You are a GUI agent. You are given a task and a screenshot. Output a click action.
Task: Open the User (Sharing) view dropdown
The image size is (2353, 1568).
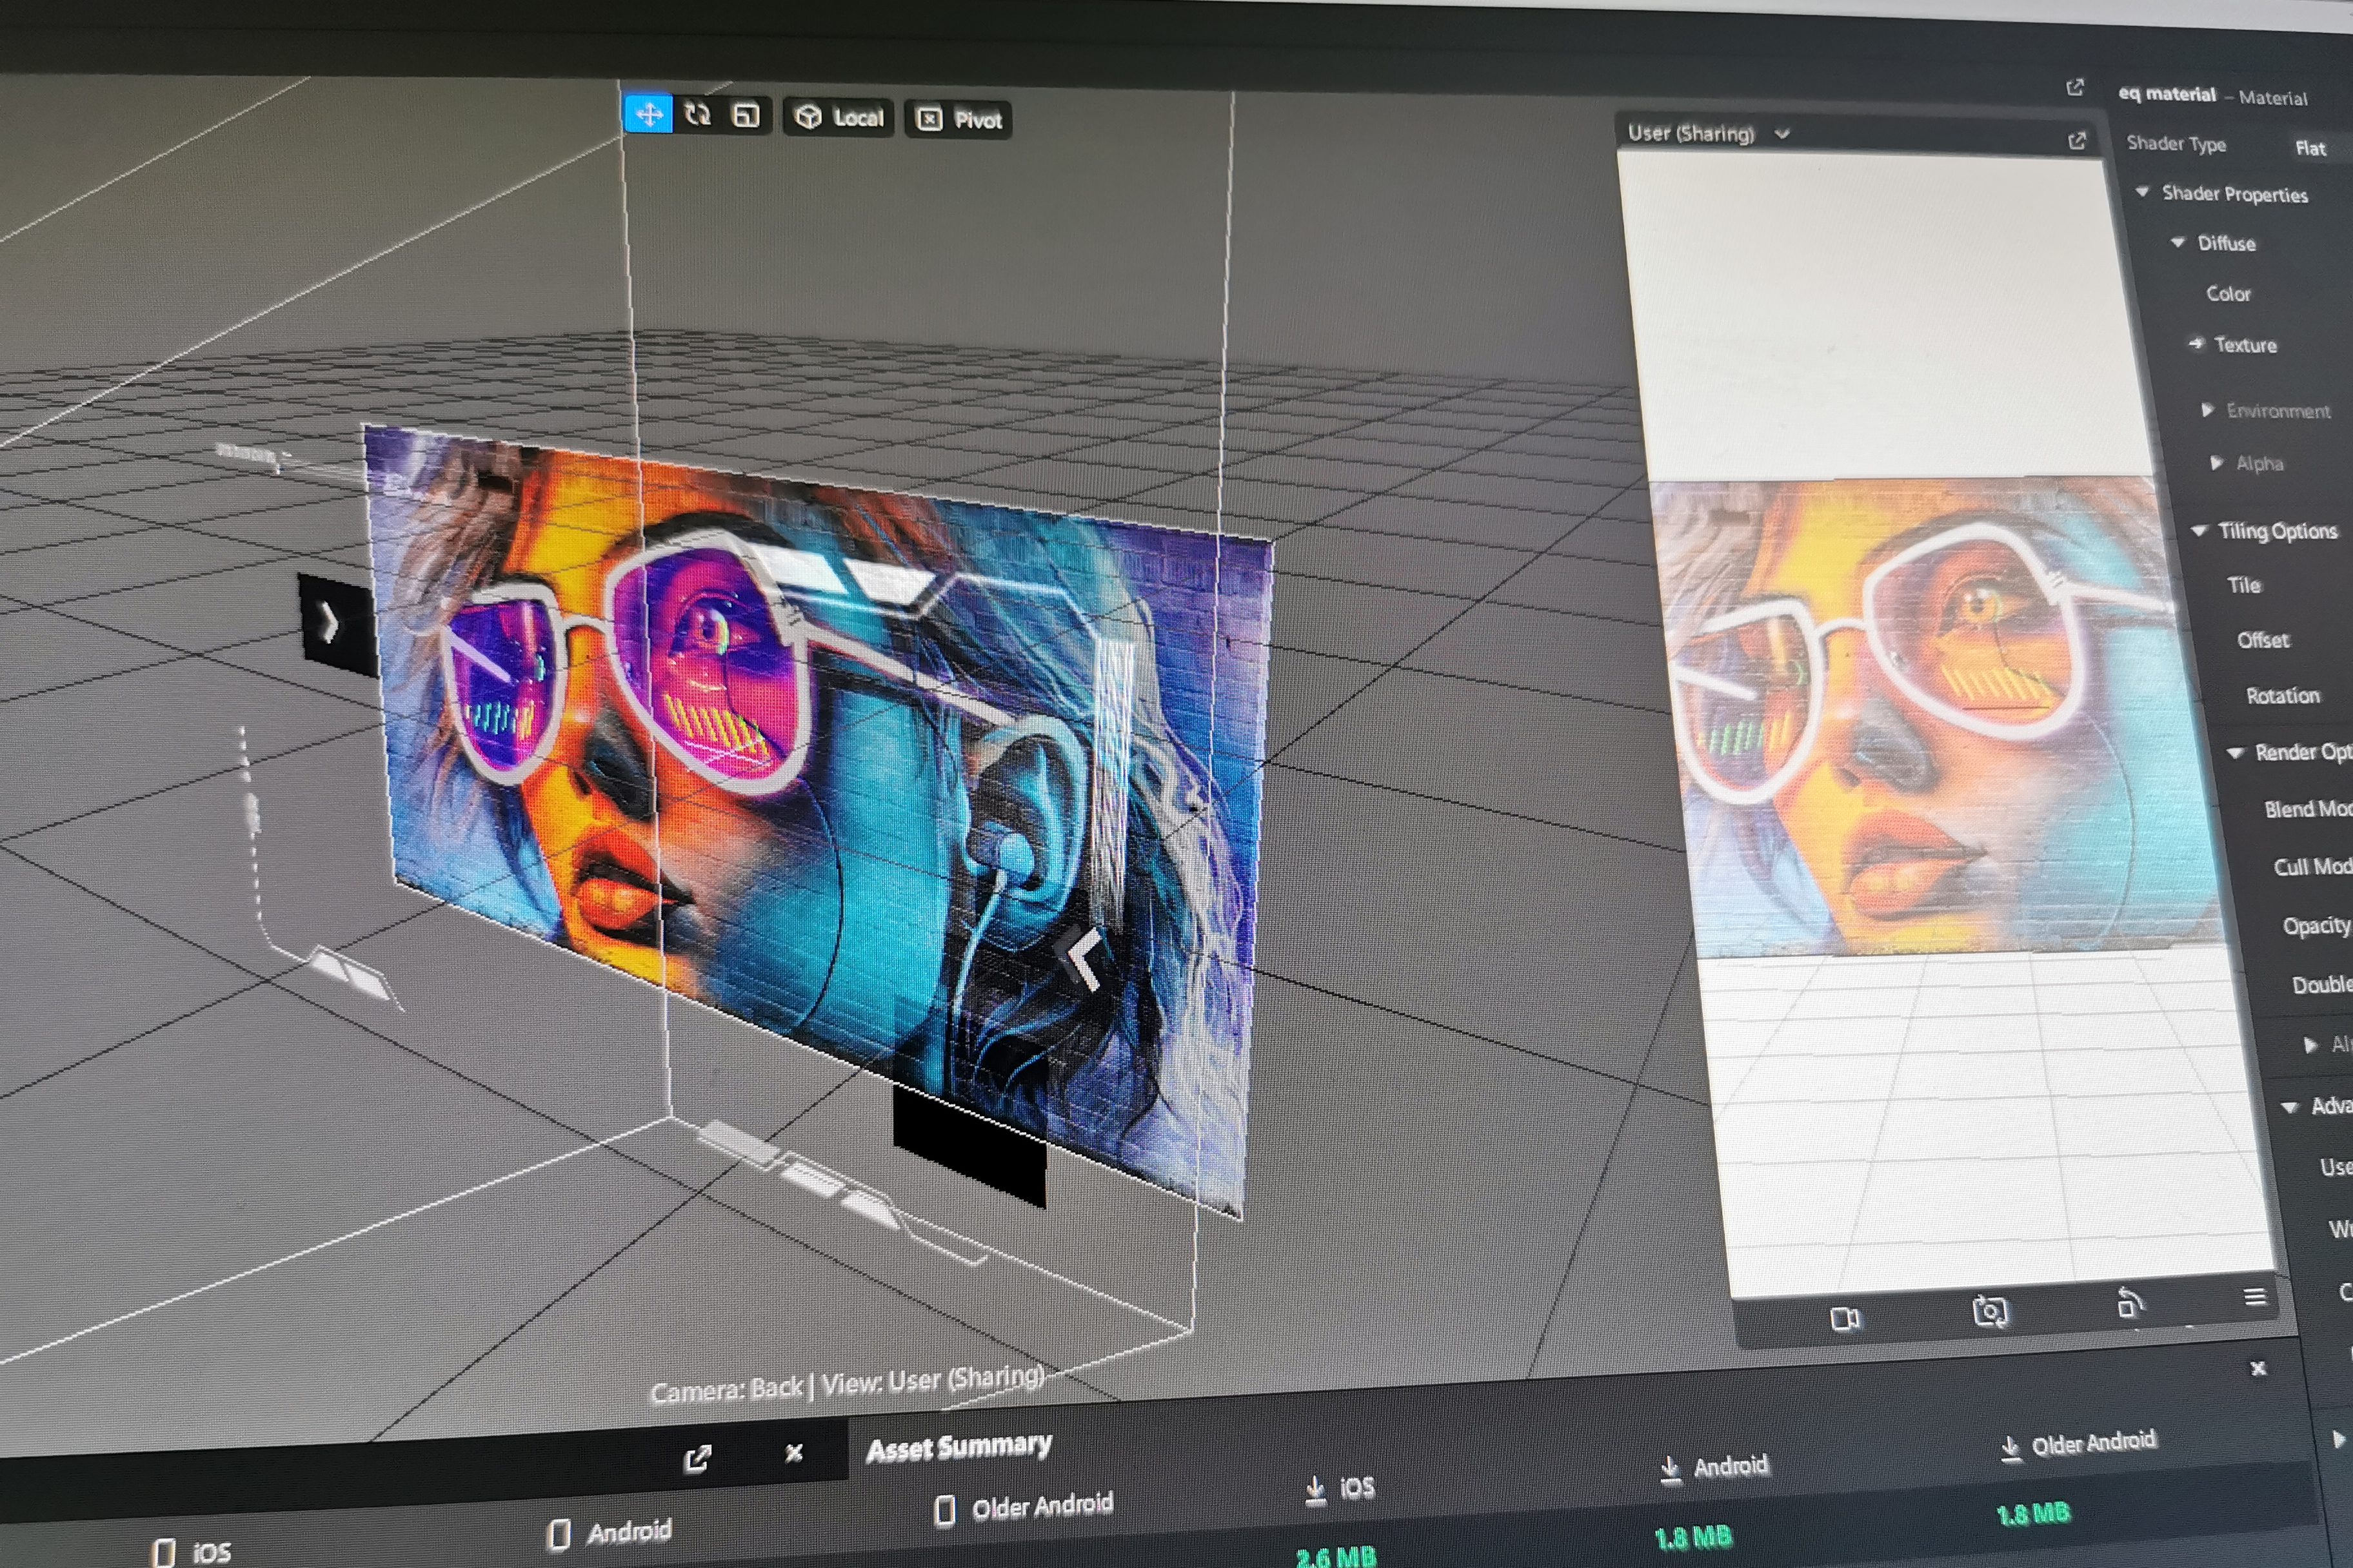tap(1782, 133)
